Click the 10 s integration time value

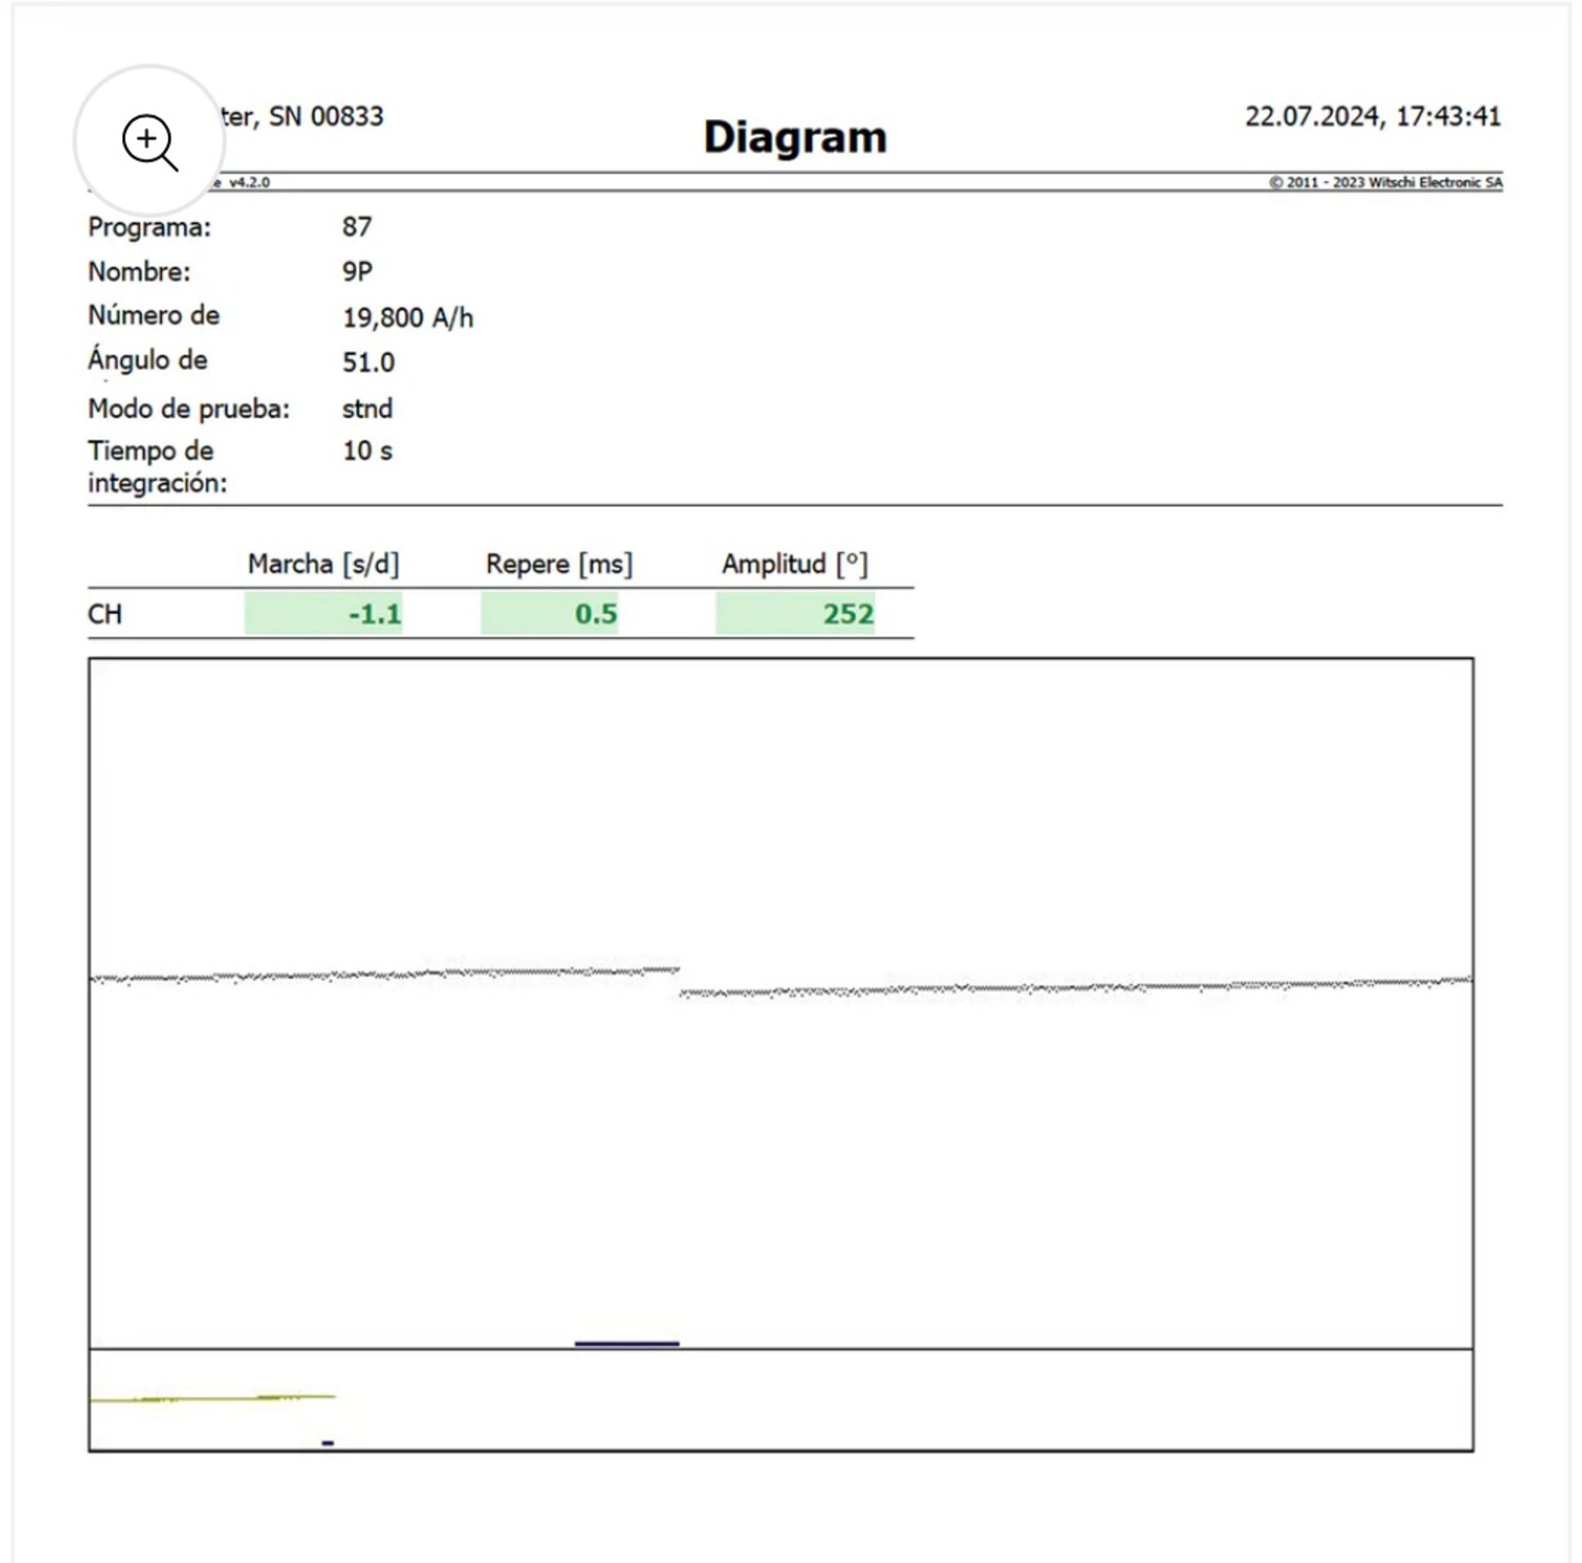367,450
